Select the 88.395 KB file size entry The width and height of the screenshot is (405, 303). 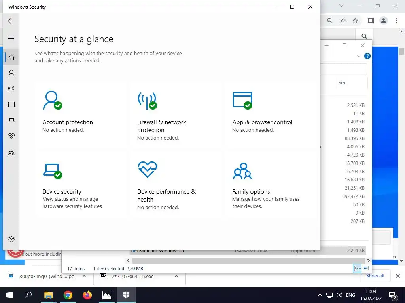tap(355, 138)
